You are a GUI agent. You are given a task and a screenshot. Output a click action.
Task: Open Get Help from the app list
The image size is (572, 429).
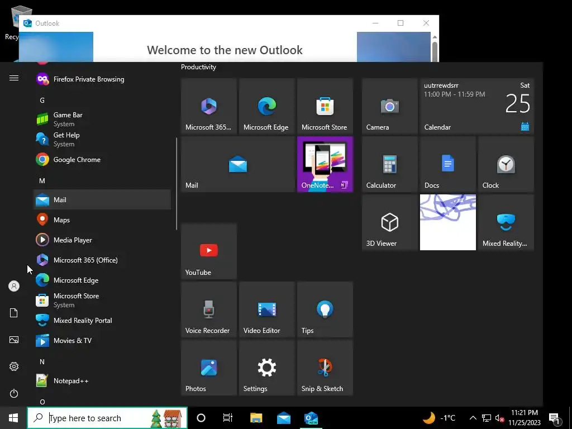(x=102, y=139)
